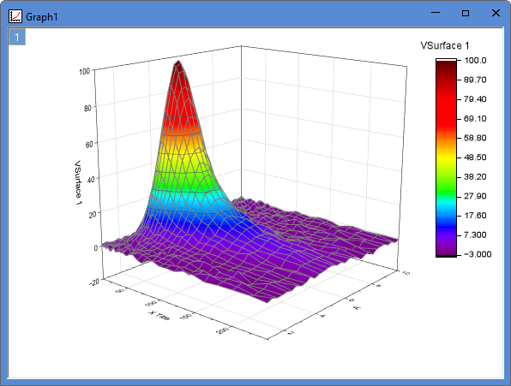The height and width of the screenshot is (386, 511).
Task: Click color scale label 69.10
Action: pos(475,118)
